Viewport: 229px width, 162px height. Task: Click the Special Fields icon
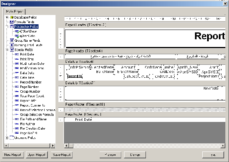[x=12, y=50]
